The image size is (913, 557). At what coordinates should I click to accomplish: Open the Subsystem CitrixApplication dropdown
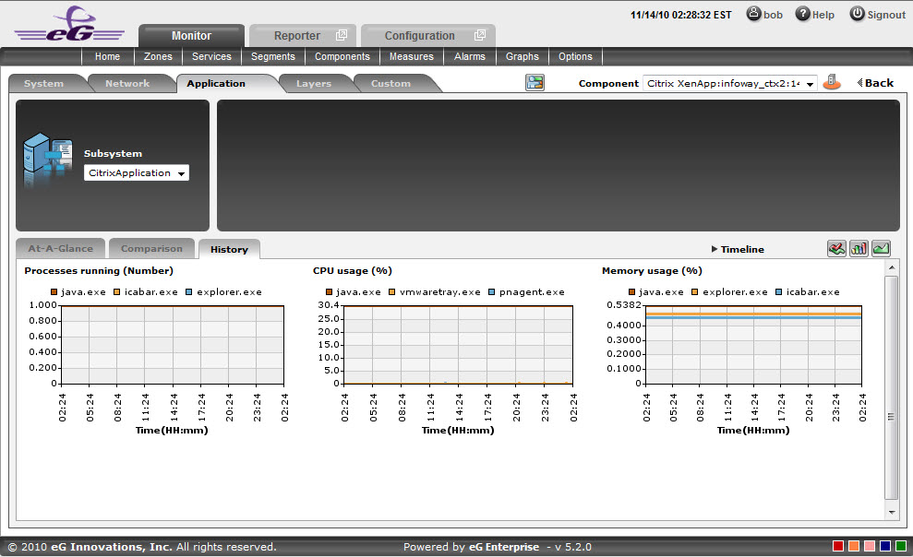tap(137, 172)
